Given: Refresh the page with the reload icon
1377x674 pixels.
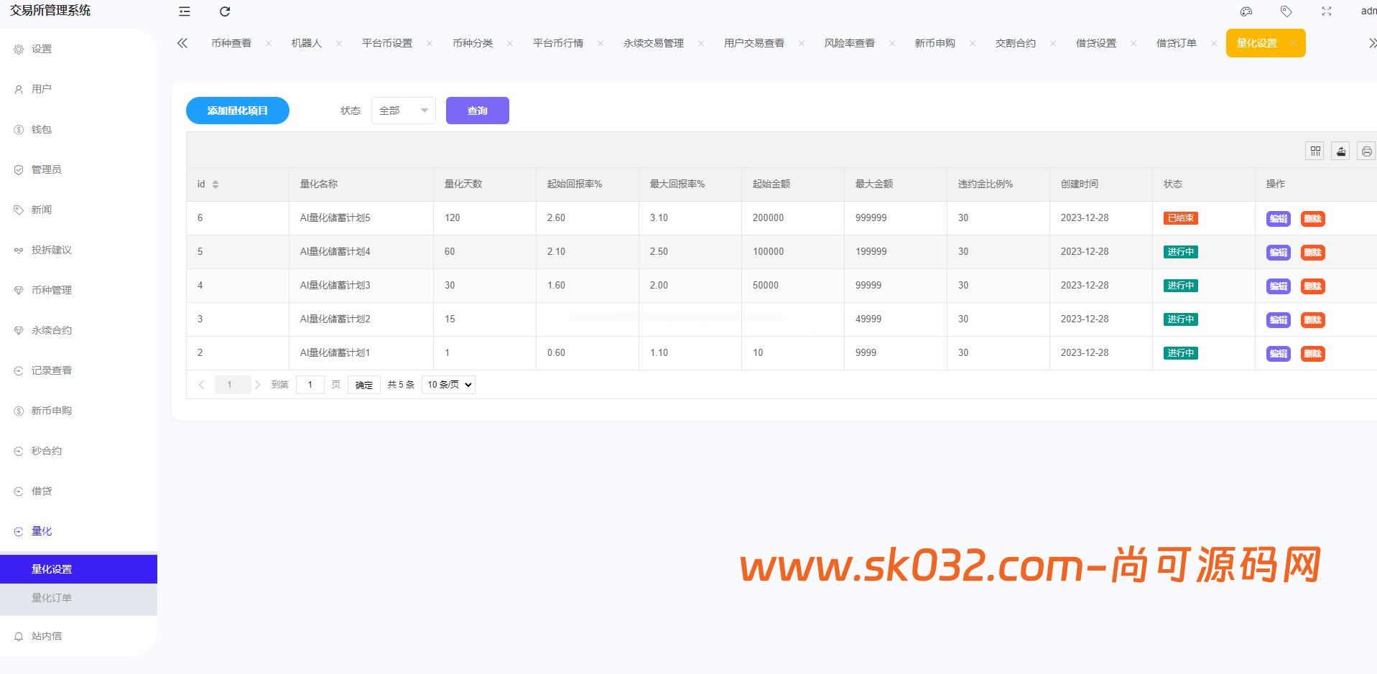Looking at the screenshot, I should pos(225,11).
